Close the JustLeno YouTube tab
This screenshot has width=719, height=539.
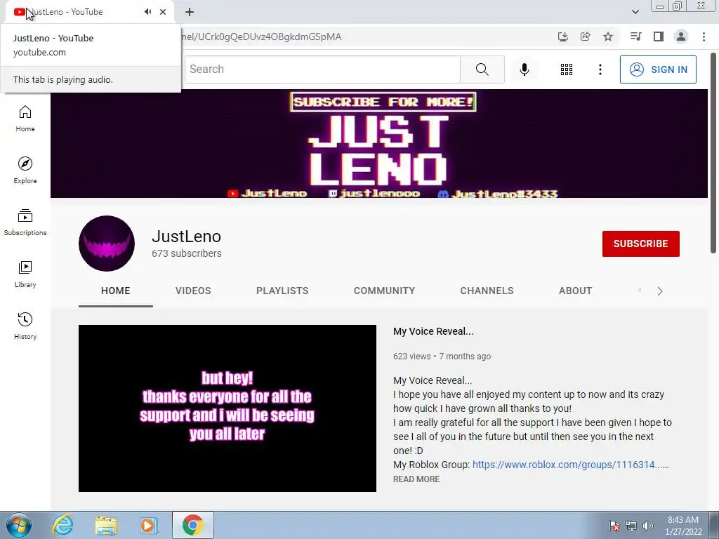pyautogui.click(x=163, y=12)
